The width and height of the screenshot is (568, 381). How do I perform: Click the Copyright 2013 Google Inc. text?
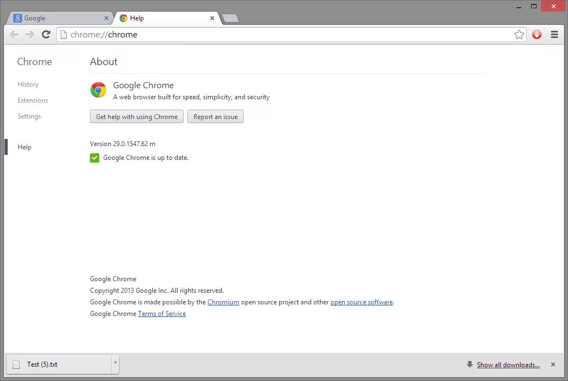(x=157, y=291)
